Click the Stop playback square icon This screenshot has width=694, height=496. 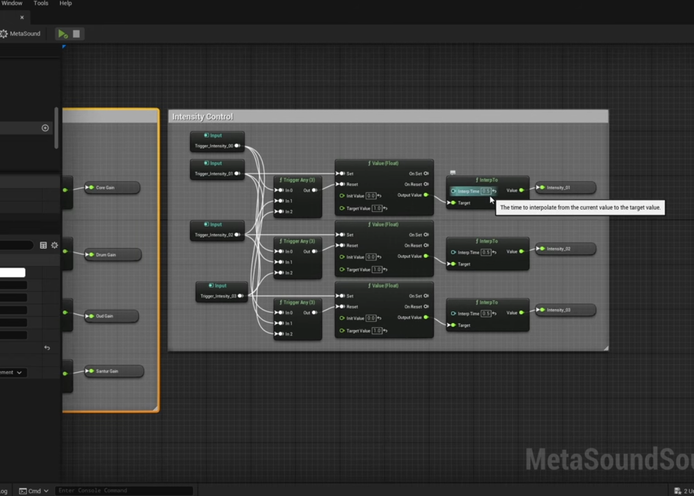click(x=77, y=34)
